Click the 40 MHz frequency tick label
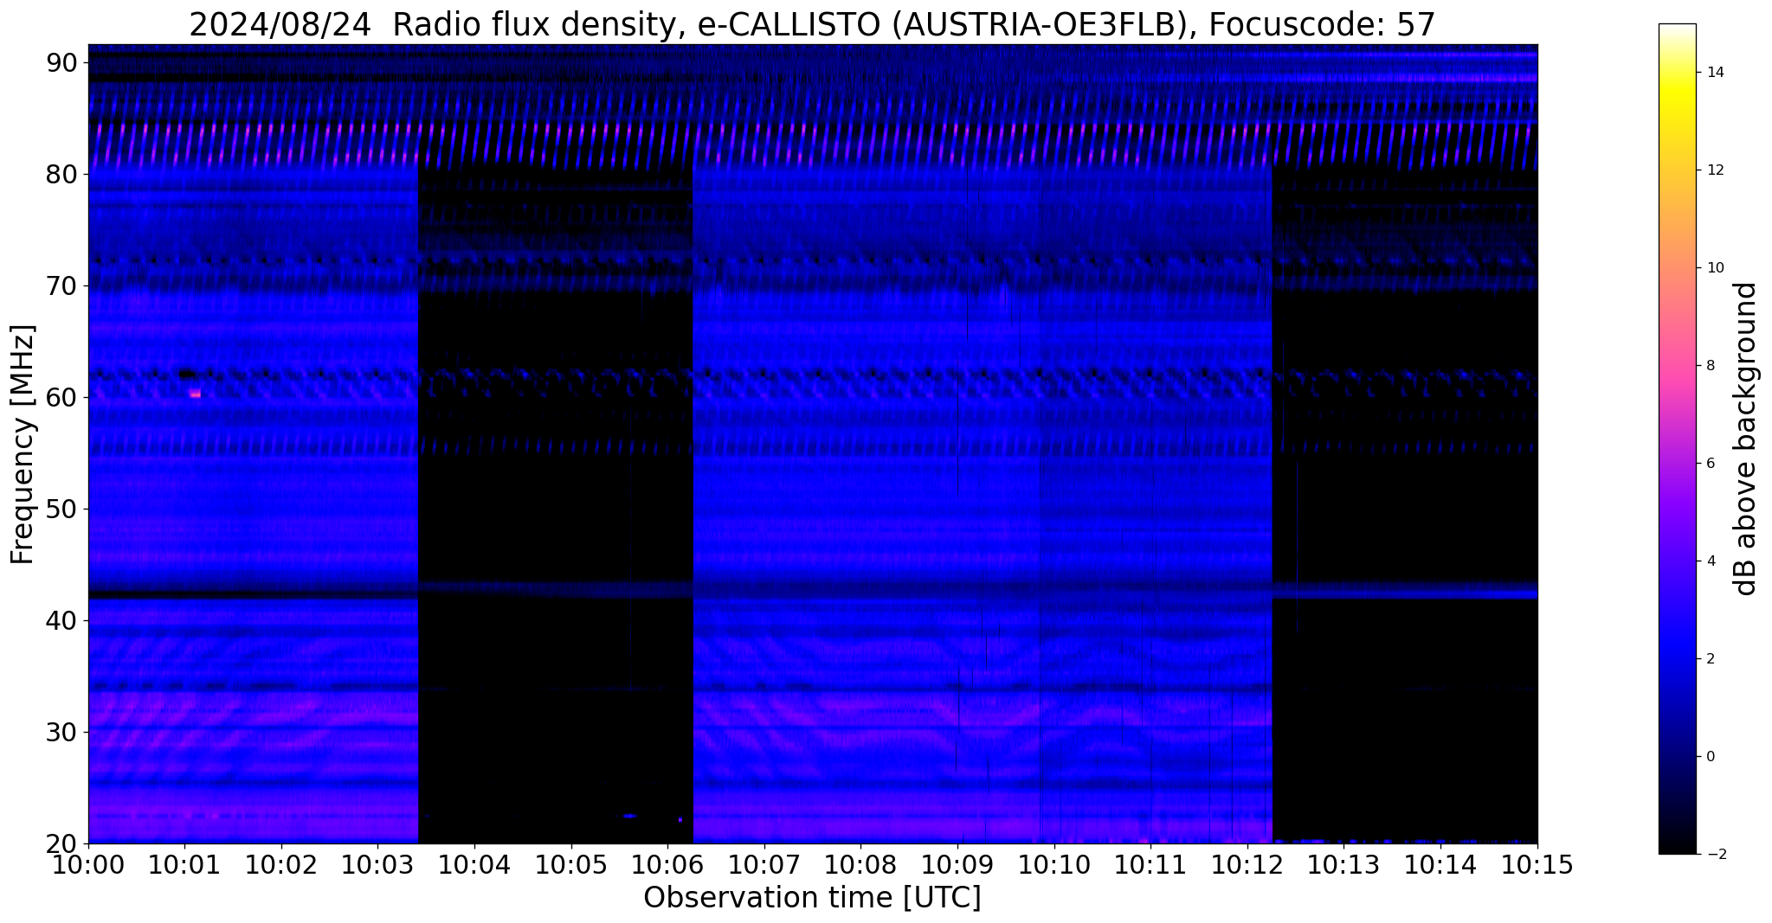The width and height of the screenshot is (1772, 923). coord(63,620)
